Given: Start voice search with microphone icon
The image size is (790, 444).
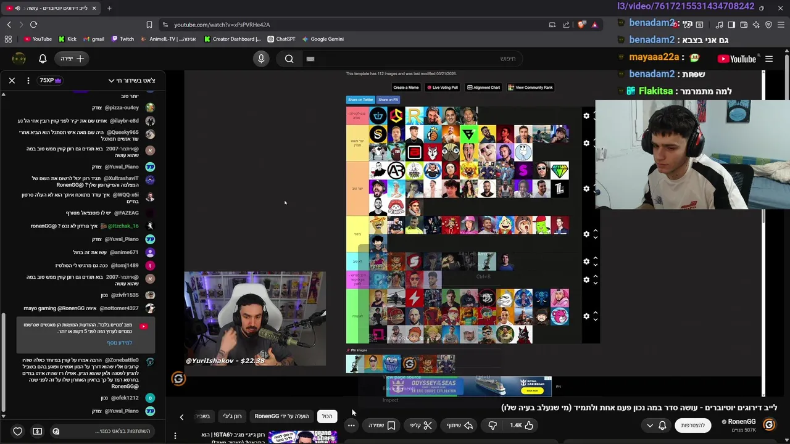Looking at the screenshot, I should 261,59.
